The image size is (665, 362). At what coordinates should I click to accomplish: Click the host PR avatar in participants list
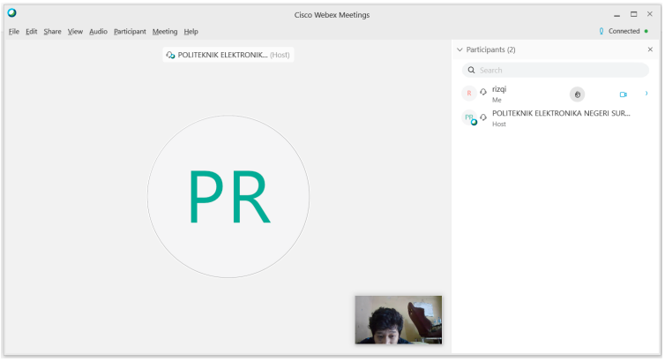469,117
